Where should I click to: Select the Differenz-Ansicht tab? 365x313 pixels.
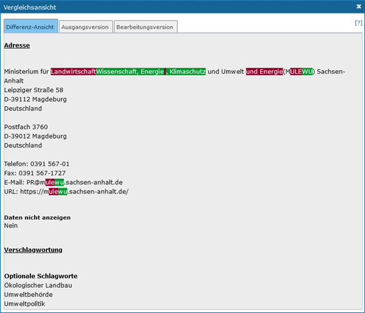click(30, 26)
